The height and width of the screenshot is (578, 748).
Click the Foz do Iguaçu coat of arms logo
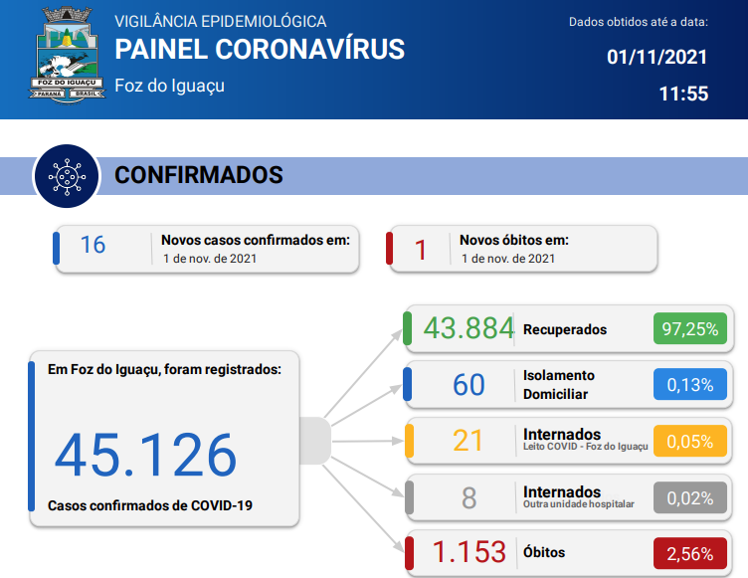[67, 54]
